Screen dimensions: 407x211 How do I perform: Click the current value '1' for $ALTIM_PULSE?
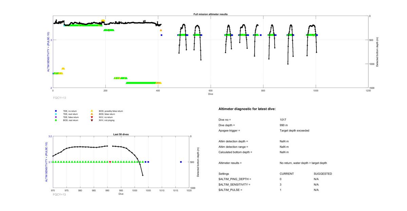[281, 190]
